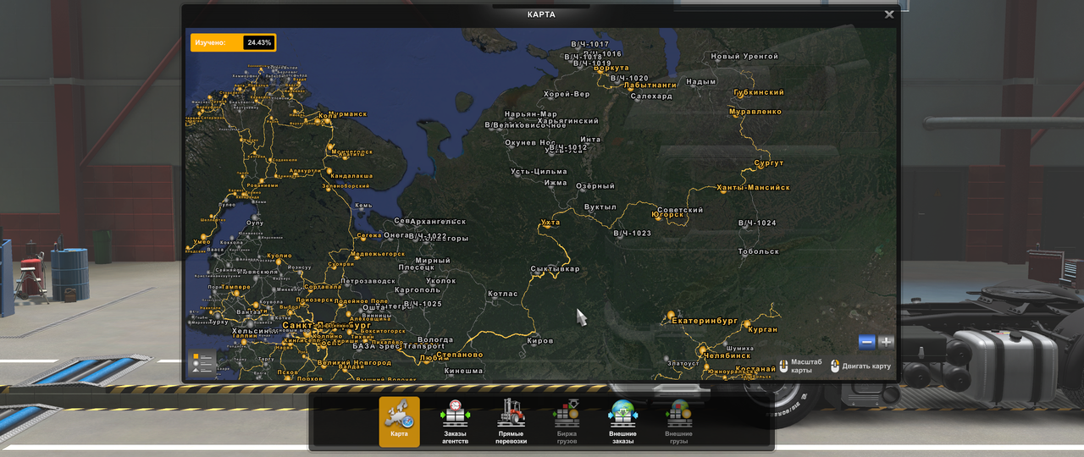Click the В/Ч-1024 base label
The image size is (1084, 457).
[757, 223]
